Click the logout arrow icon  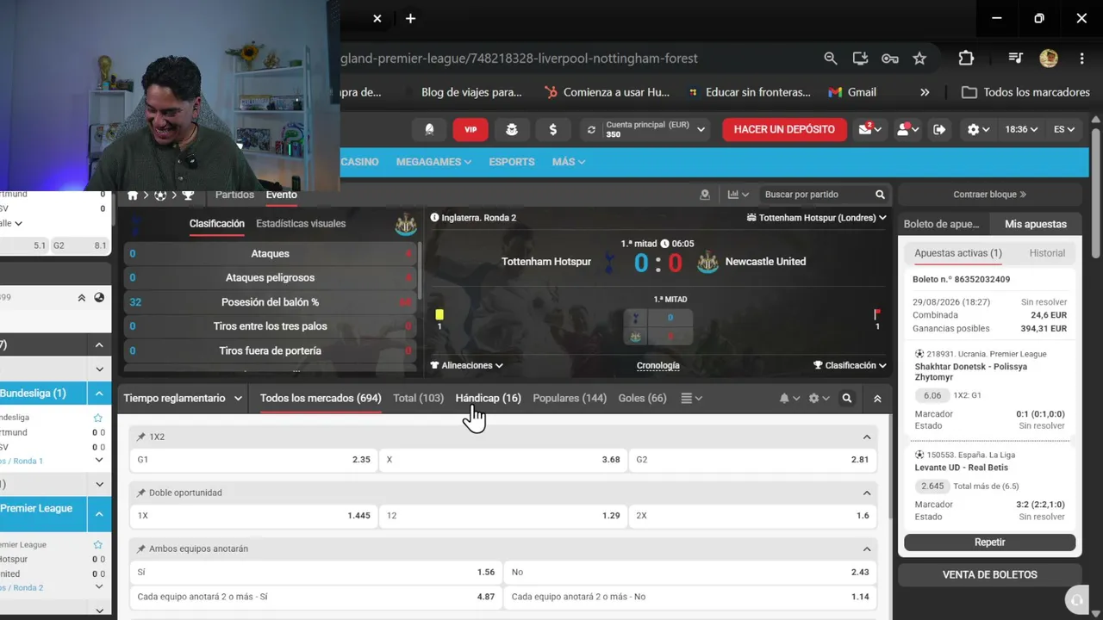[939, 129]
